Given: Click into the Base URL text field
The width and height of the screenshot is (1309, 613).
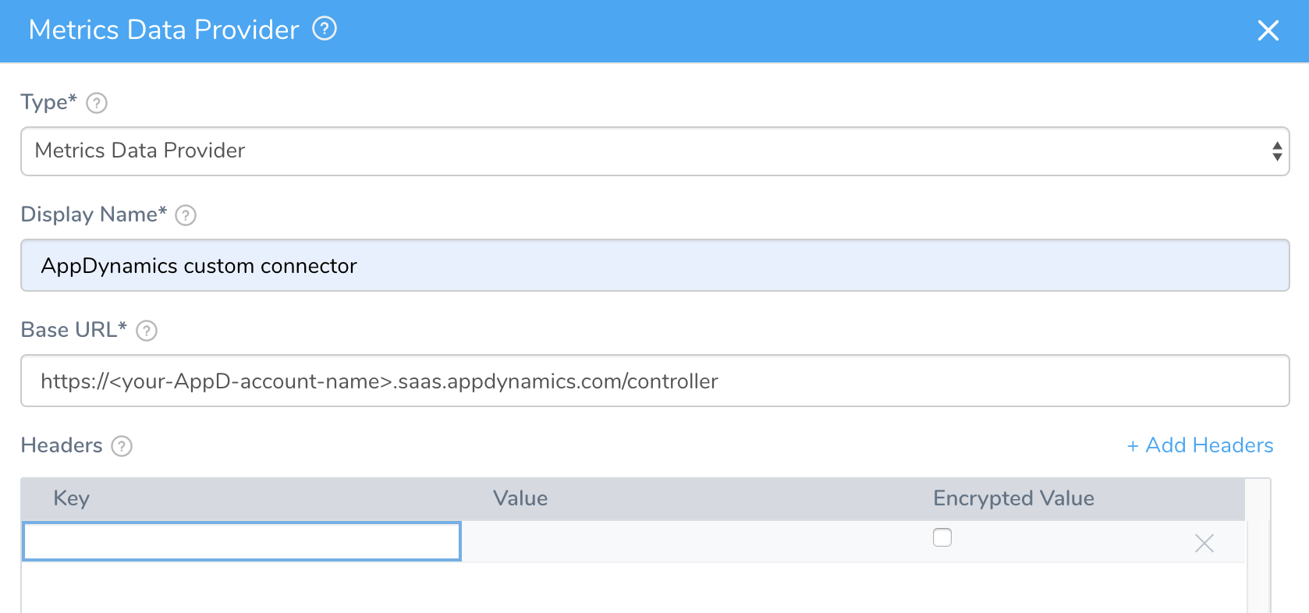Looking at the screenshot, I should click(654, 381).
